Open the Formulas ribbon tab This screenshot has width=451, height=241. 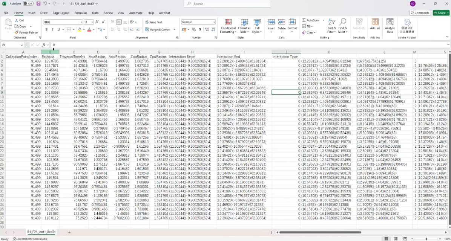(x=81, y=13)
